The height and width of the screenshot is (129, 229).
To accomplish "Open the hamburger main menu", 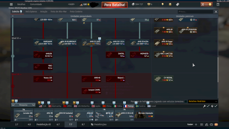I will [11, 4].
